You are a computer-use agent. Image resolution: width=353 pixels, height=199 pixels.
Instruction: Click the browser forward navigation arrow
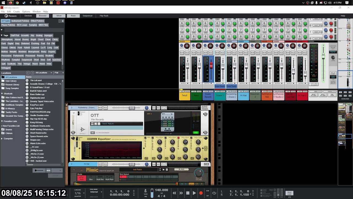[32, 73]
